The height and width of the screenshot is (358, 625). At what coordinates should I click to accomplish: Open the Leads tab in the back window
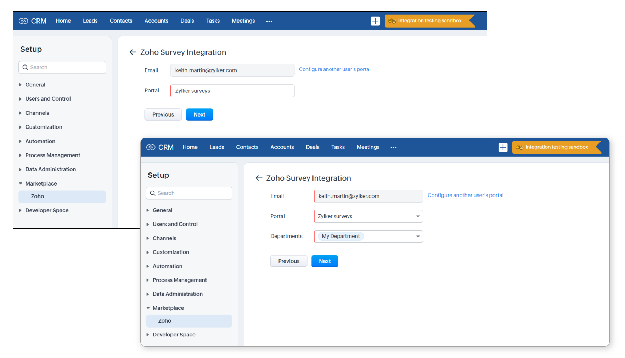coord(90,21)
